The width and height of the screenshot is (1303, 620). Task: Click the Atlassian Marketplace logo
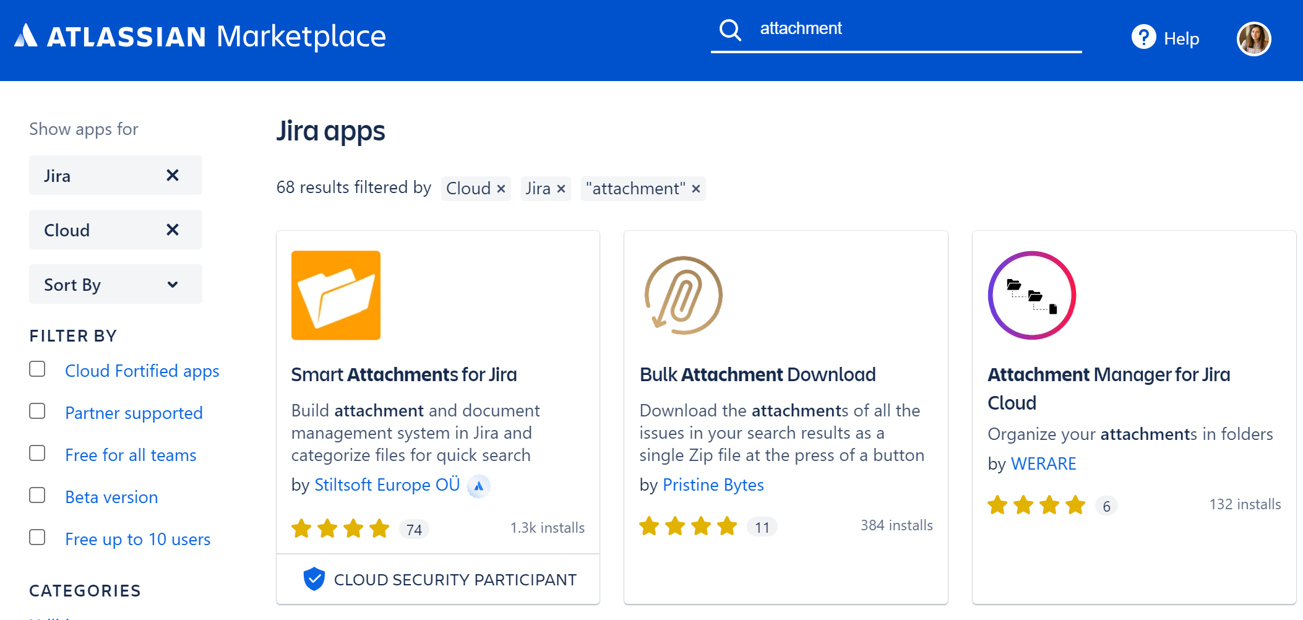coord(200,37)
